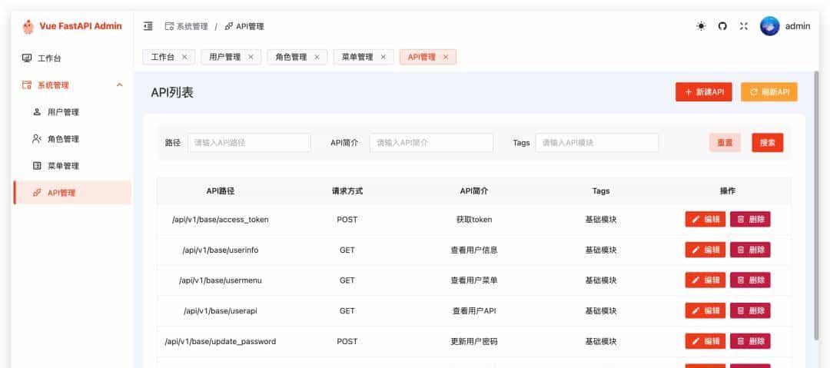Image resolution: width=830 pixels, height=368 pixels.
Task: Switch to the 角色管理 tab
Action: click(x=290, y=57)
